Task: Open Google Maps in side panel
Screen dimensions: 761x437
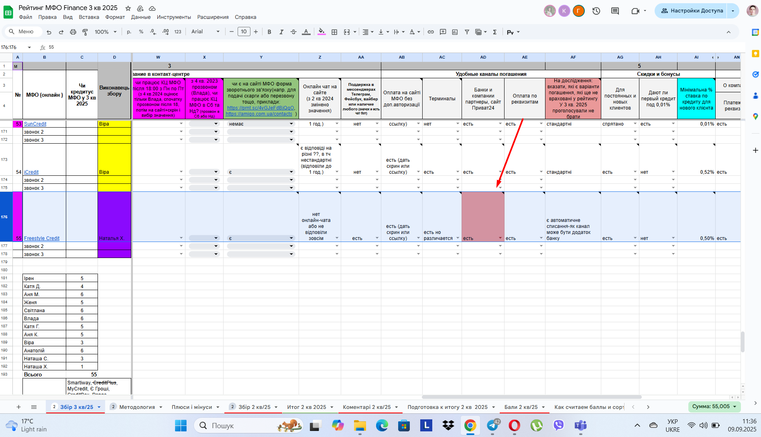Action: [755, 116]
